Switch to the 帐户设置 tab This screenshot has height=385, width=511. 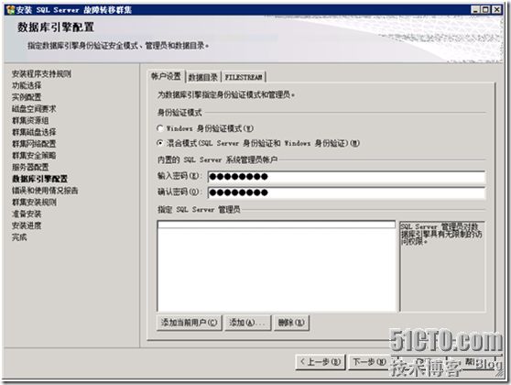(166, 77)
